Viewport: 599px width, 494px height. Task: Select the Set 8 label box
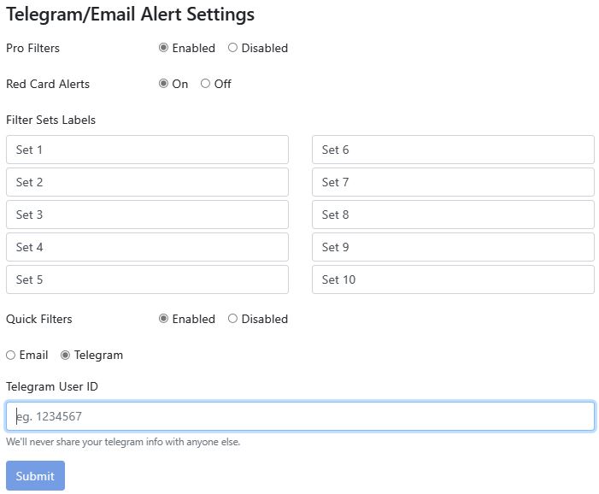pyautogui.click(x=453, y=215)
